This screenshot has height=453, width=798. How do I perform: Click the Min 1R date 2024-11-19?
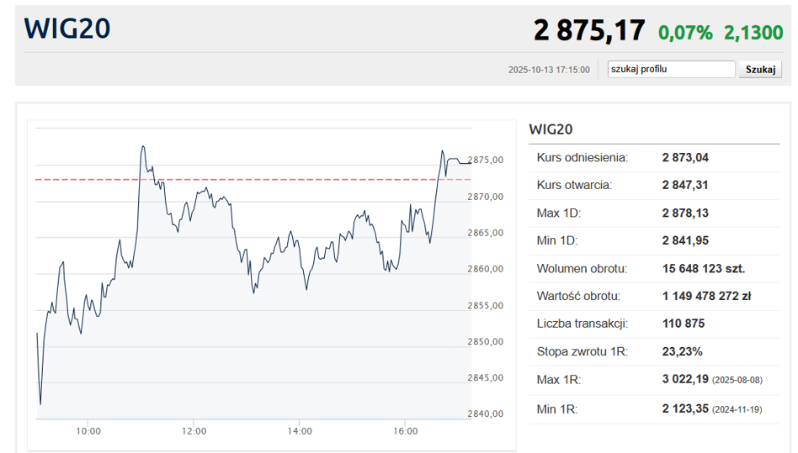737,408
